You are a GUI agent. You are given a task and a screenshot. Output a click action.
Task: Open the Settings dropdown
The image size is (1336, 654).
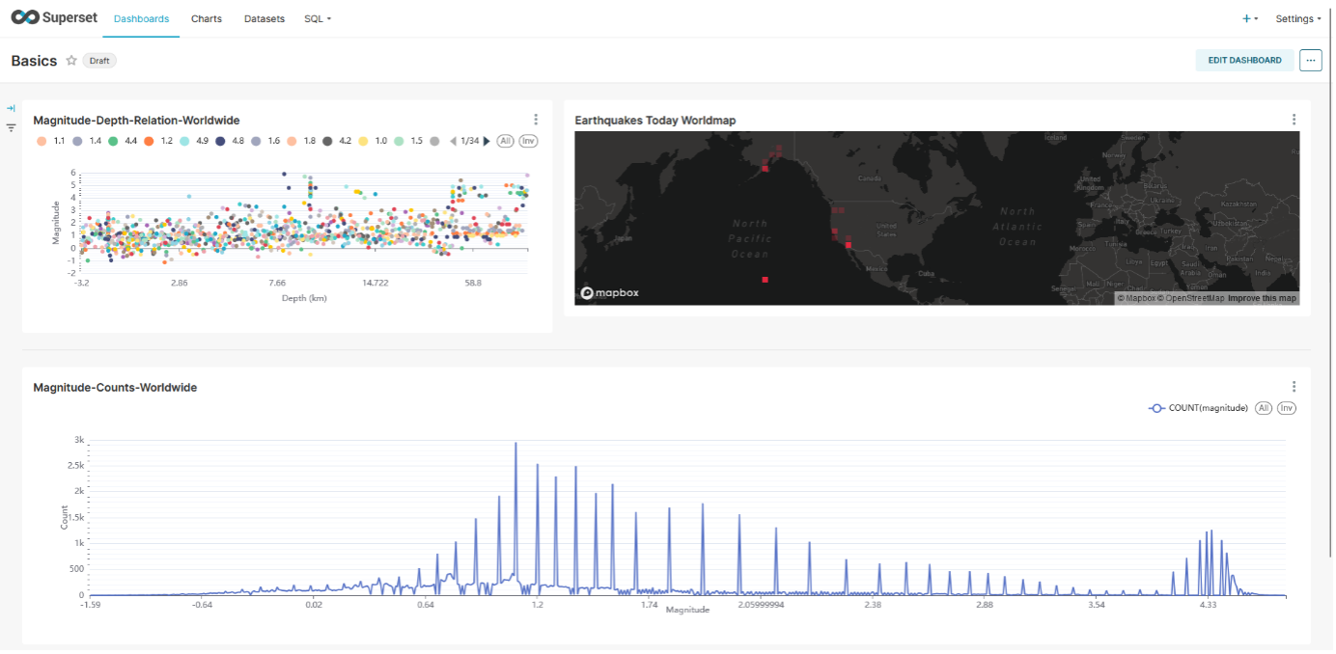click(x=1297, y=18)
